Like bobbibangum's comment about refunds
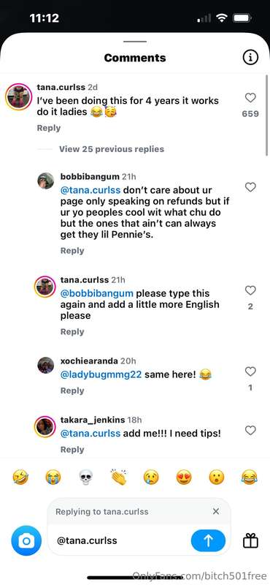Image resolution: width=270 pixels, height=585 pixels. 250,187
